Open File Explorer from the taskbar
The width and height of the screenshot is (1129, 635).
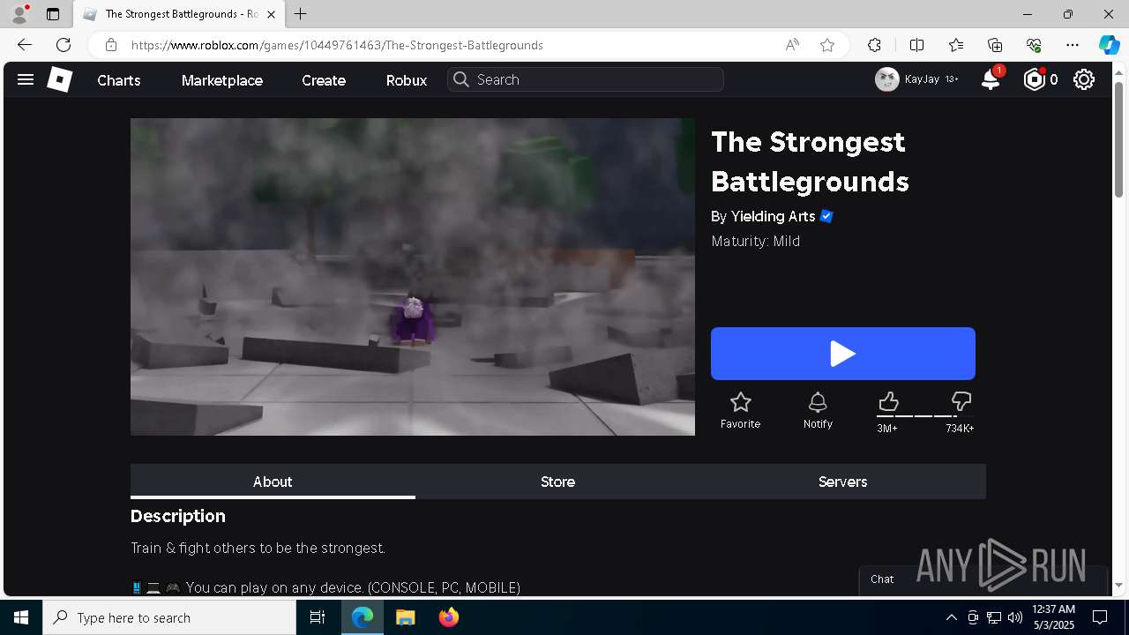pos(406,617)
